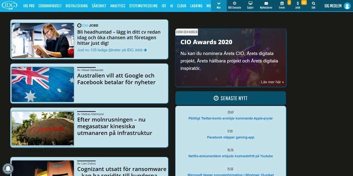
Task: Open the Analytics menu item
Action: (118, 6)
